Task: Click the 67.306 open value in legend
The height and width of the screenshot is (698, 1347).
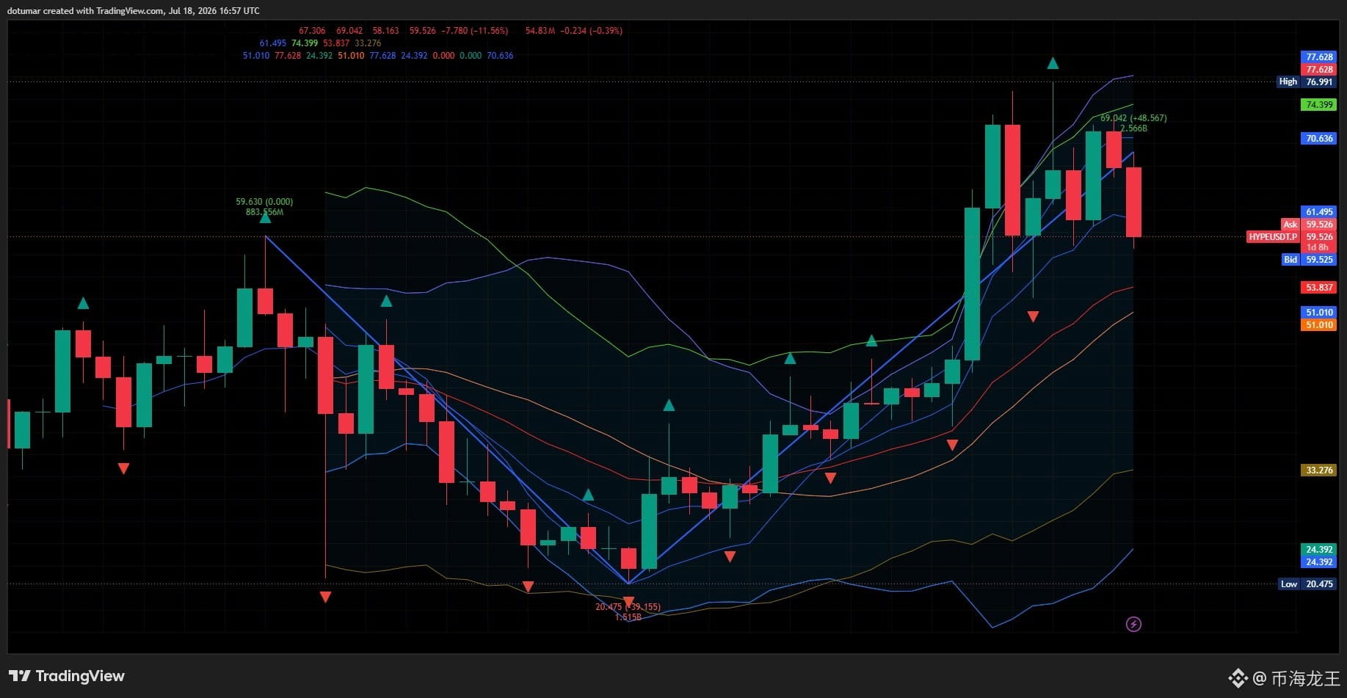Action: coord(312,31)
